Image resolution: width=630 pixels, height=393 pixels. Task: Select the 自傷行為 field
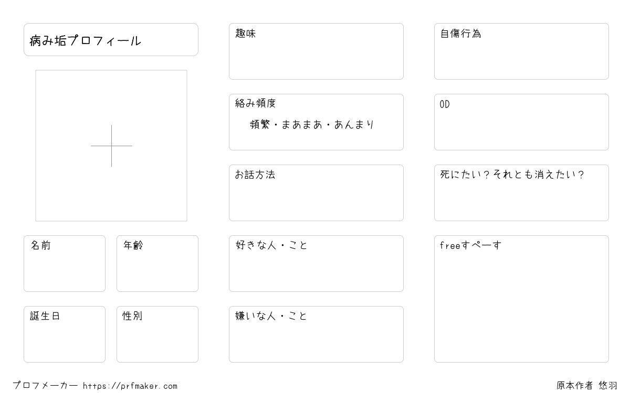(521, 51)
